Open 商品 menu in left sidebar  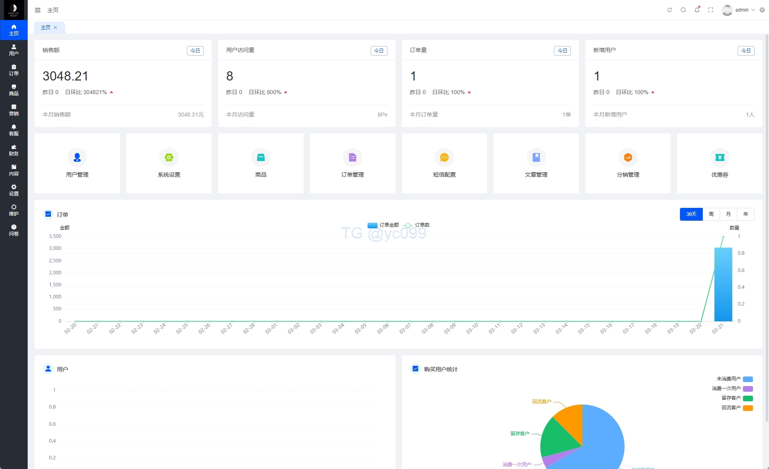point(14,90)
